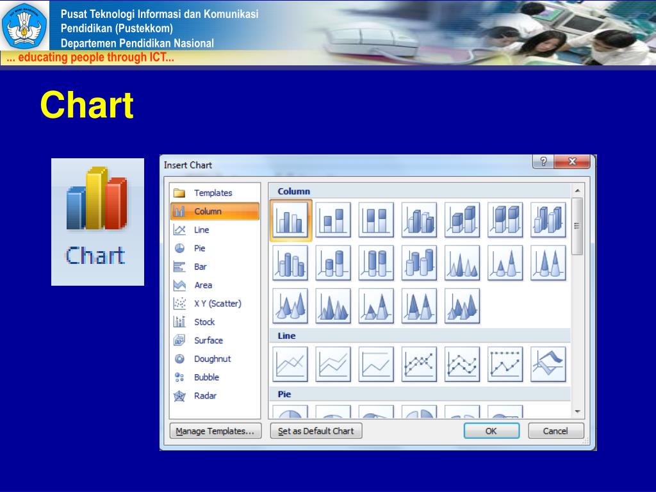Open the Templates chart category
The width and height of the screenshot is (656, 492).
pyautogui.click(x=215, y=193)
